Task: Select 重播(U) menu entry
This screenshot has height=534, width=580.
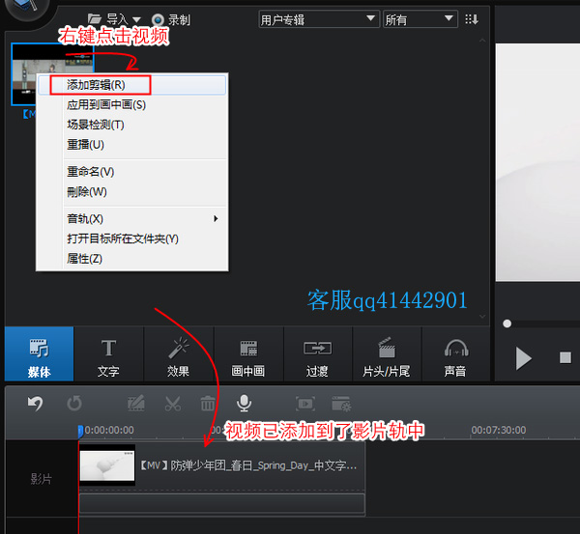Action: (x=131, y=145)
